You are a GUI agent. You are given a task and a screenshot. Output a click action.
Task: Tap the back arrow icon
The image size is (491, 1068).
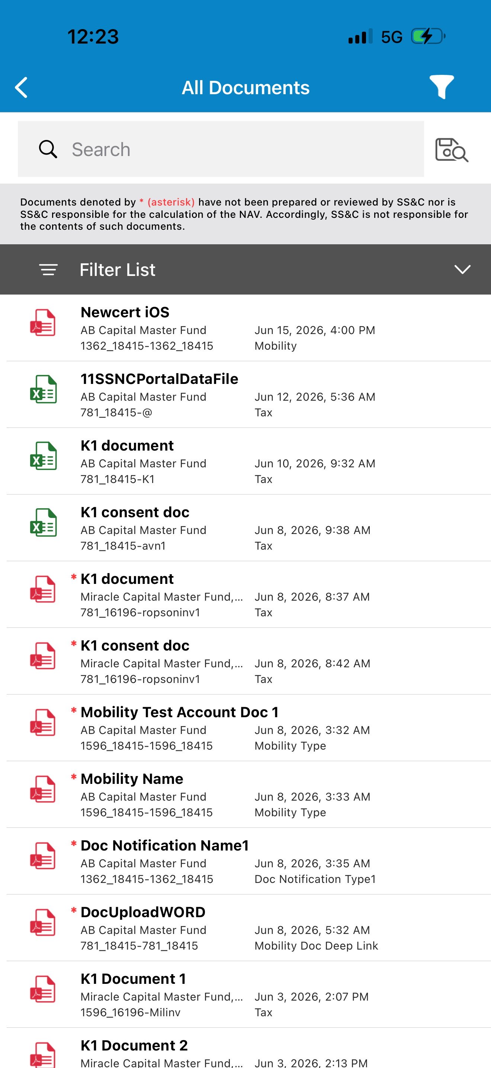(x=21, y=88)
